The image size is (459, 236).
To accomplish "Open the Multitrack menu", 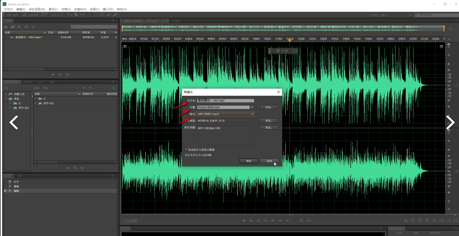I will (x=37, y=9).
